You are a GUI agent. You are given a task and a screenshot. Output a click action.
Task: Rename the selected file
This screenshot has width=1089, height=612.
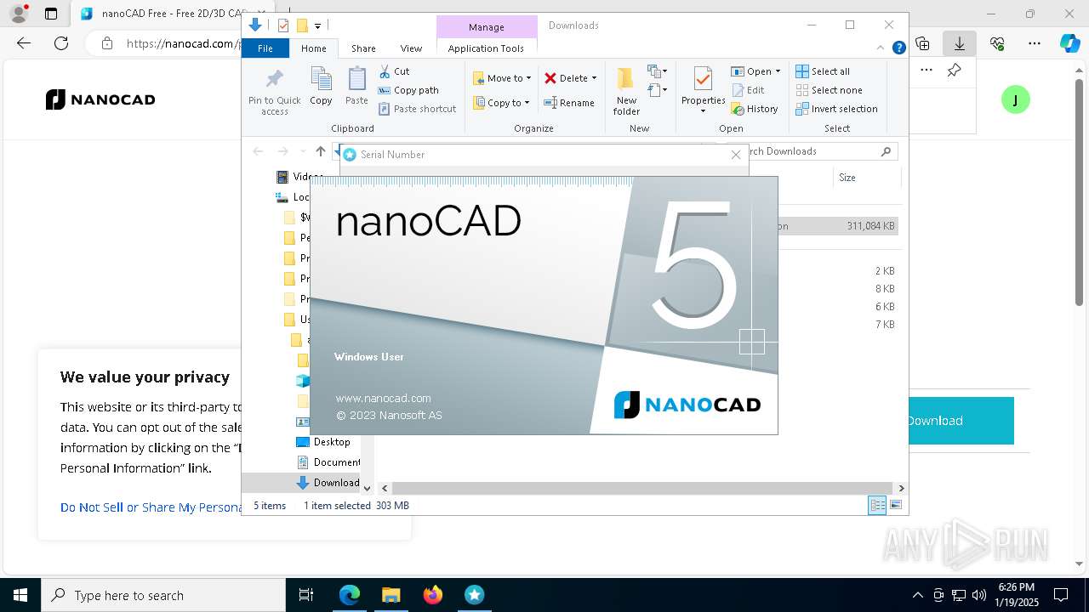569,103
